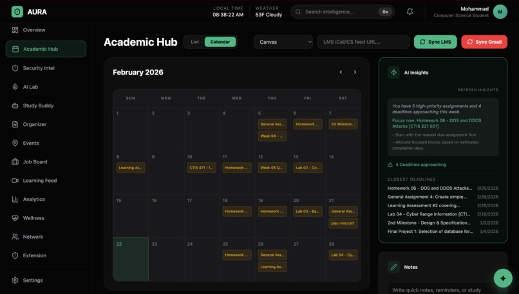Open Academic Hub in sidebar
The image size is (519, 294).
(x=46, y=49)
